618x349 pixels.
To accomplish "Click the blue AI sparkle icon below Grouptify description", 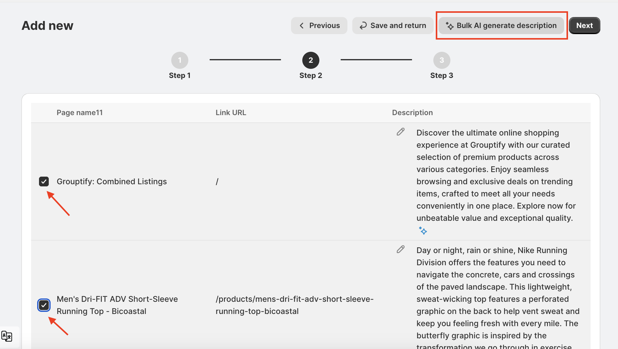I will pos(423,231).
